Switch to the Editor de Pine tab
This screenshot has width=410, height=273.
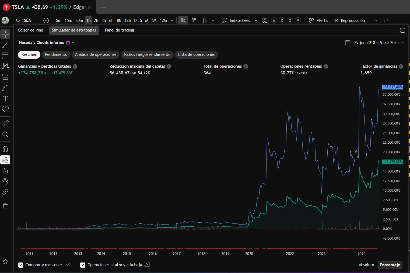31,30
